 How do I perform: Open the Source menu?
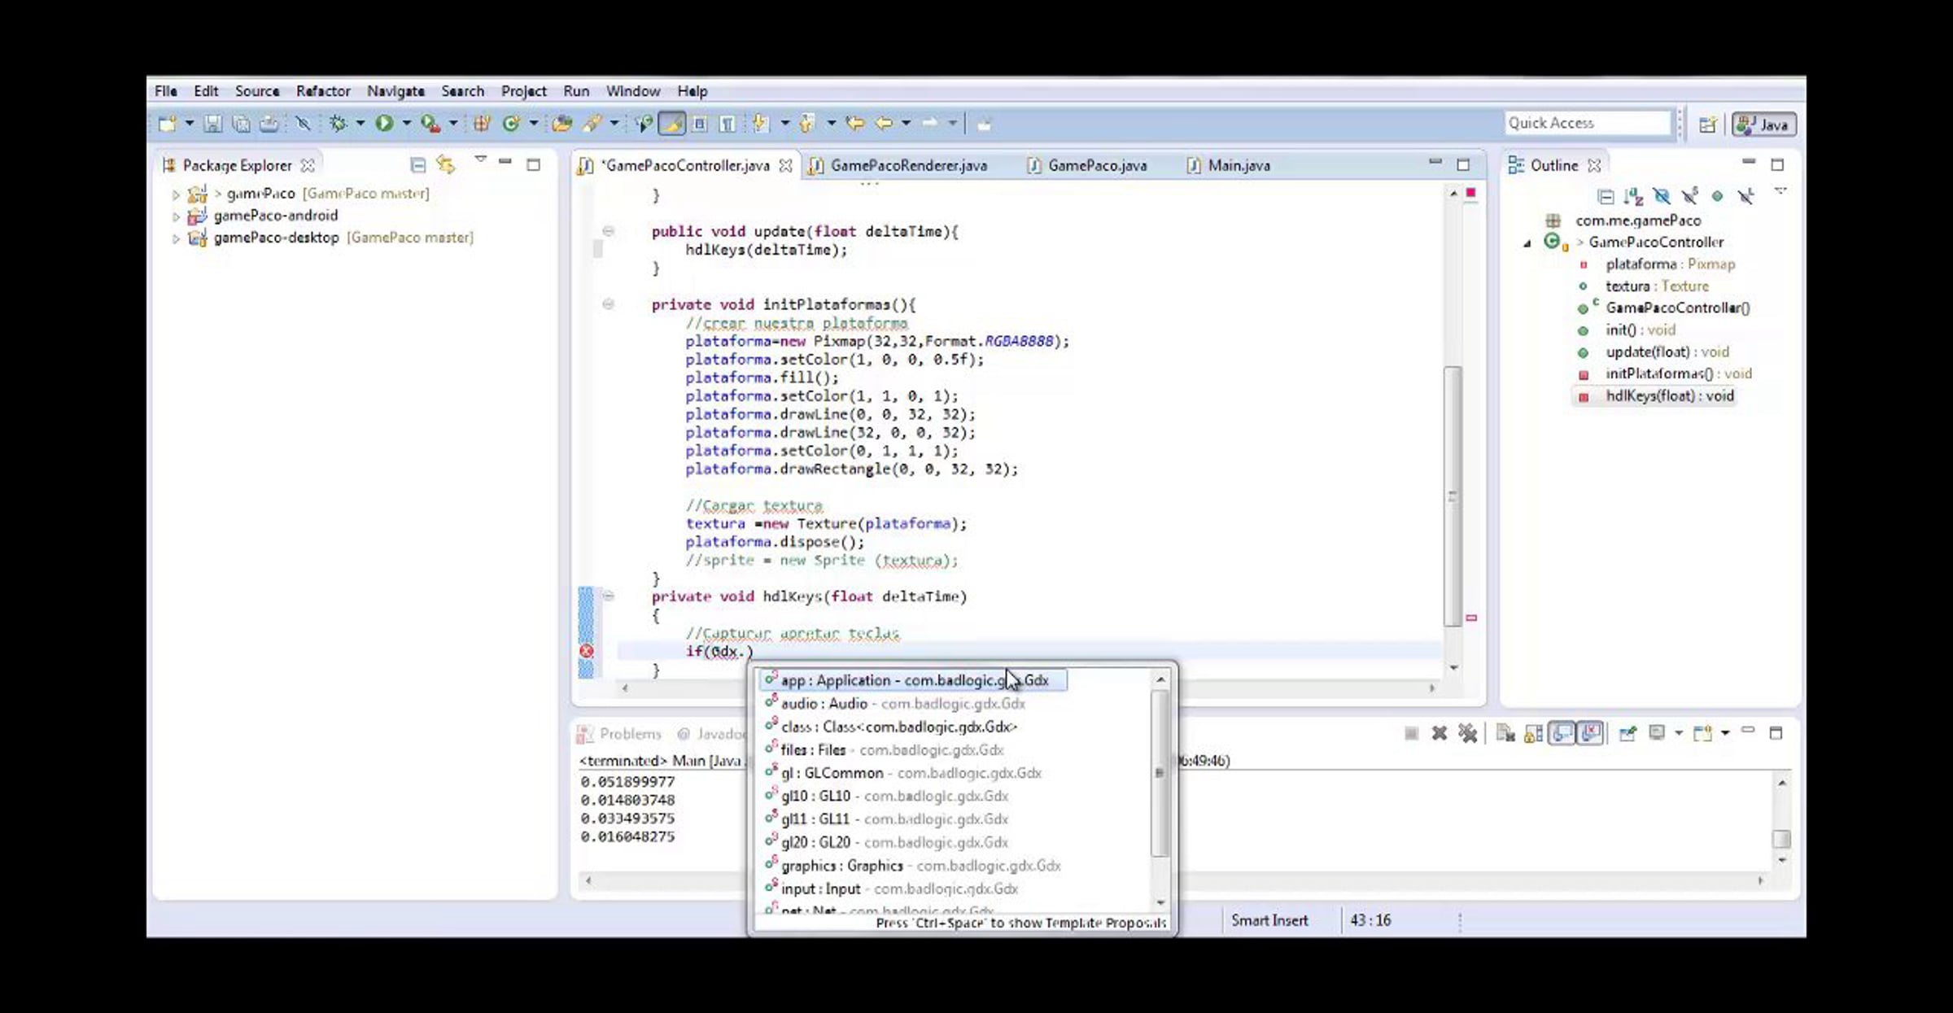click(257, 91)
